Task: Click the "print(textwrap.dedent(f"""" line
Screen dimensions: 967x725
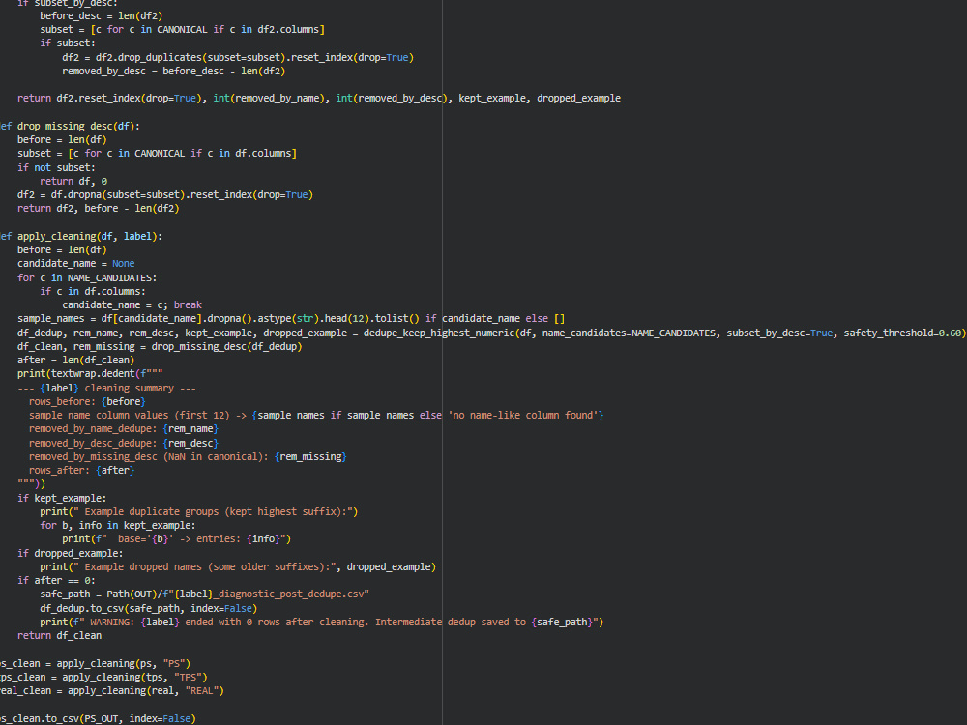Action: pyautogui.click(x=90, y=373)
